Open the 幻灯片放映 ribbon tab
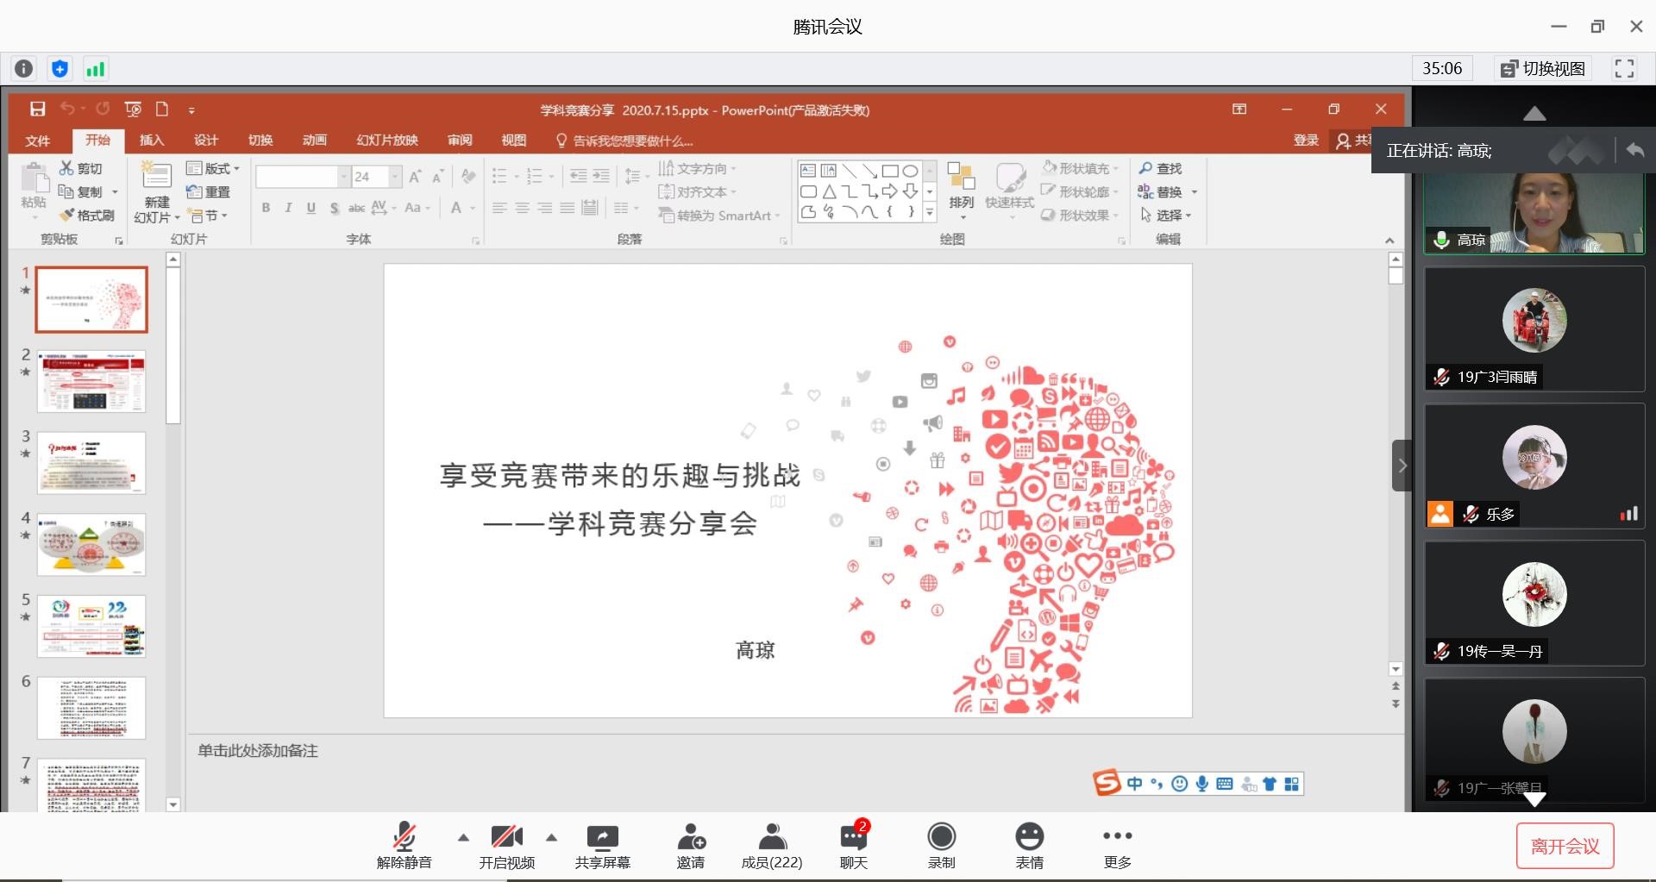This screenshot has height=882, width=1656. 387,141
